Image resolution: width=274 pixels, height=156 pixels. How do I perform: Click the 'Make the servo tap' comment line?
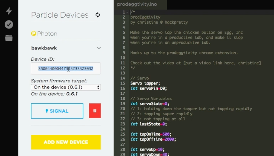click(187, 32)
